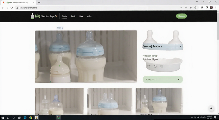
Task: Click the circular arrow taskbar icon
Action: pyautogui.click(x=14, y=118)
